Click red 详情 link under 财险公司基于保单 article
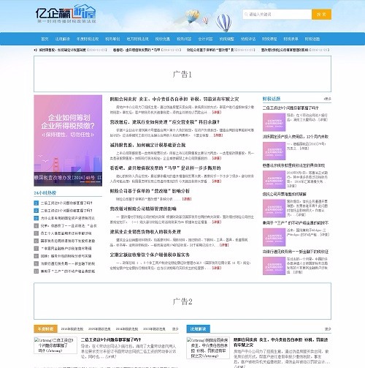This screenshot has width=365, height=368. 187,199
